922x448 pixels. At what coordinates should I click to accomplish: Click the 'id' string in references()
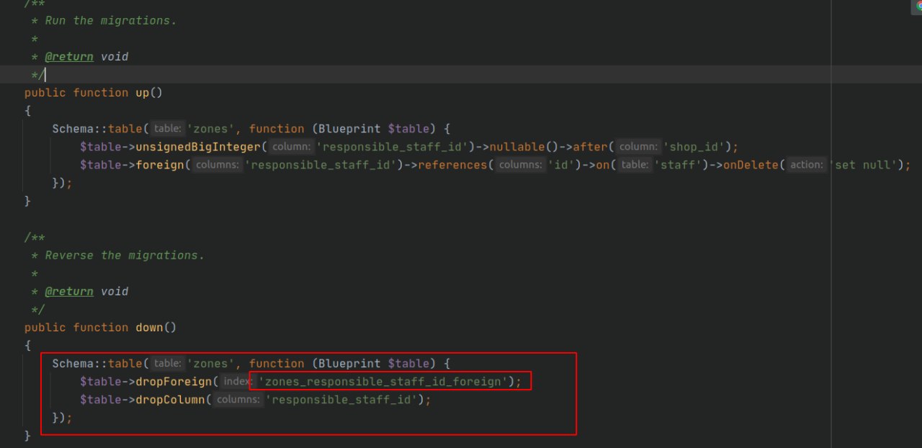[563, 165]
